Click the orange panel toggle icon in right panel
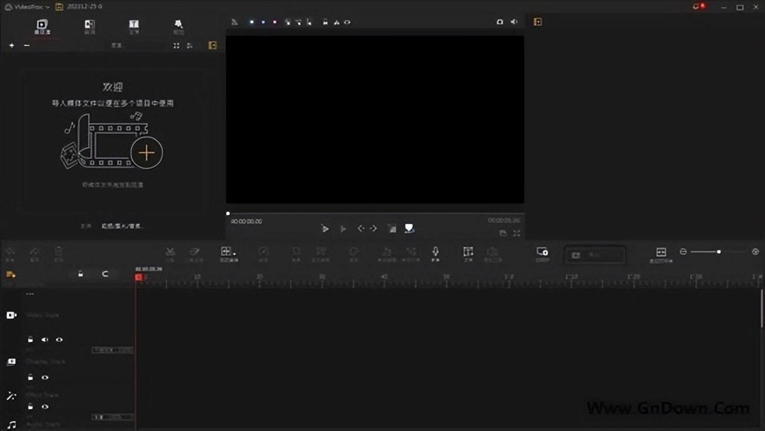Viewport: 765px width, 431px height. pyautogui.click(x=537, y=22)
